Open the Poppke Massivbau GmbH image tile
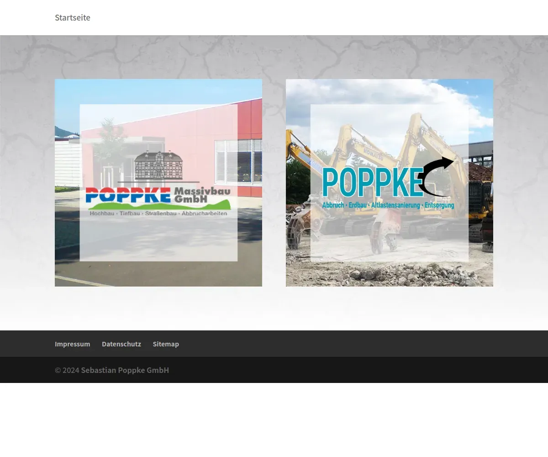Screen dimensions: 548x457 (x=158, y=183)
